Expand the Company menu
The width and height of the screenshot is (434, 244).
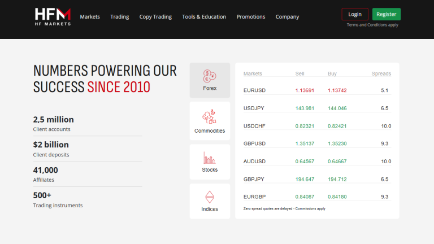287,17
